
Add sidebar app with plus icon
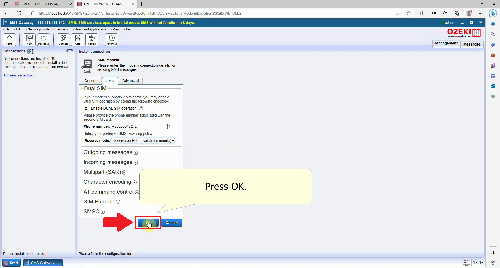coord(493,108)
